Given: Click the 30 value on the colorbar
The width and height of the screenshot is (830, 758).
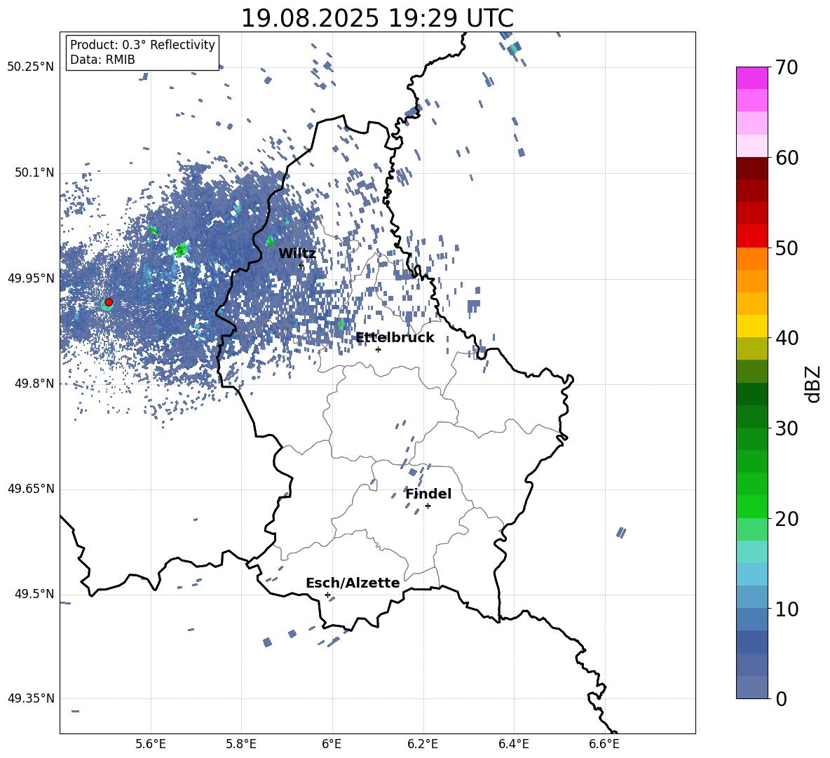Looking at the screenshot, I should tap(787, 428).
